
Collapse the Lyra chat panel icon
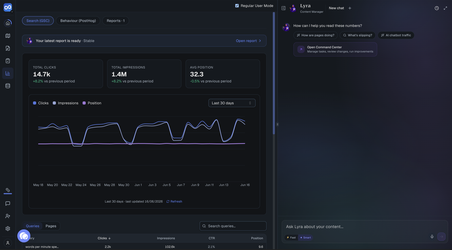(284, 8)
